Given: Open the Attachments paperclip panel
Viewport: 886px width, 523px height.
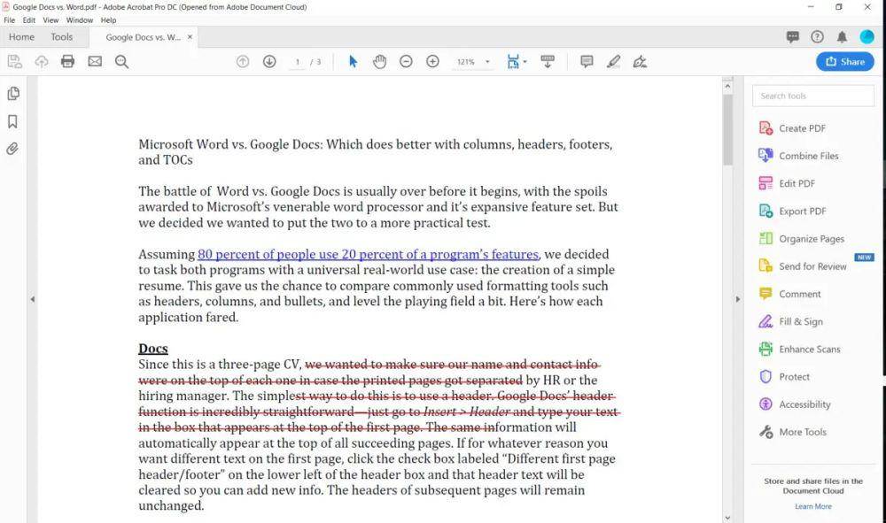Looking at the screenshot, I should click(12, 149).
